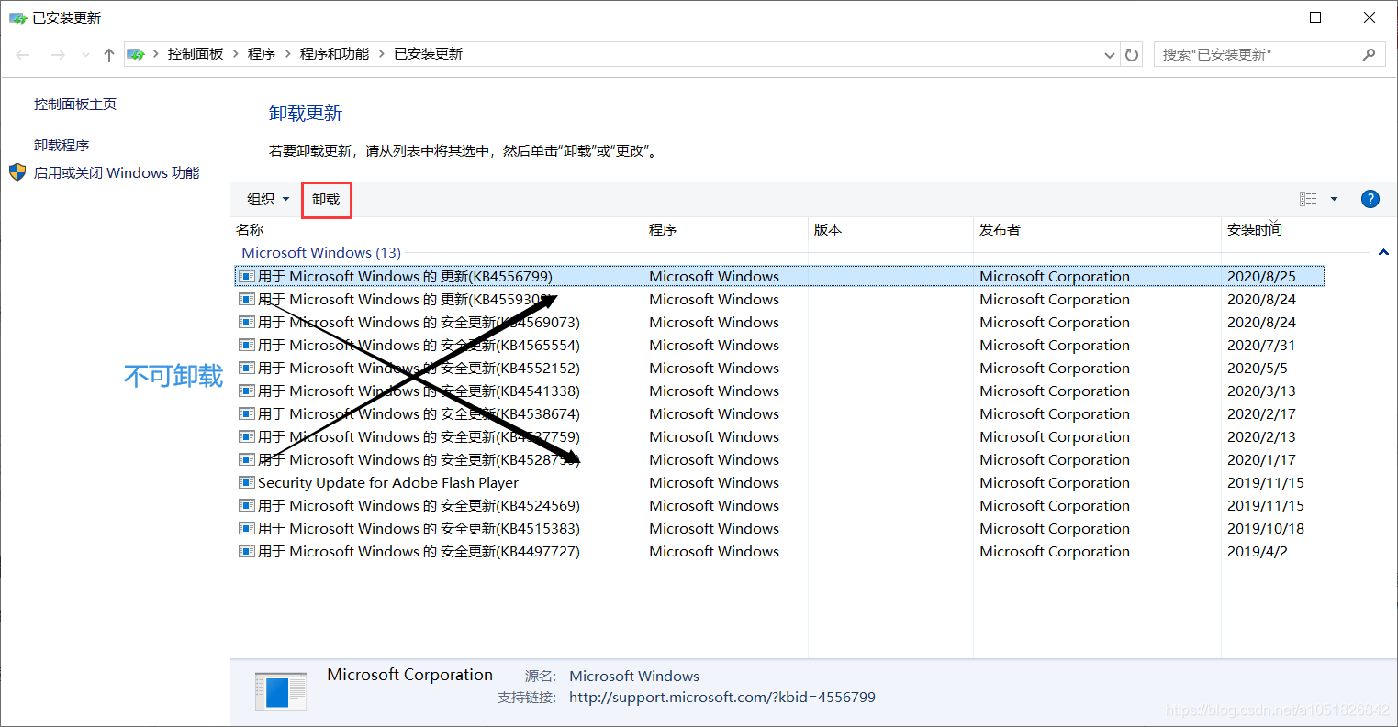The width and height of the screenshot is (1398, 727).
Task: Open the 组织 dropdown menu
Action: (267, 199)
